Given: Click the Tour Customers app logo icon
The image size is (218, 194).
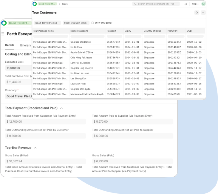Looking at the screenshot, I should click(x=35, y=4).
